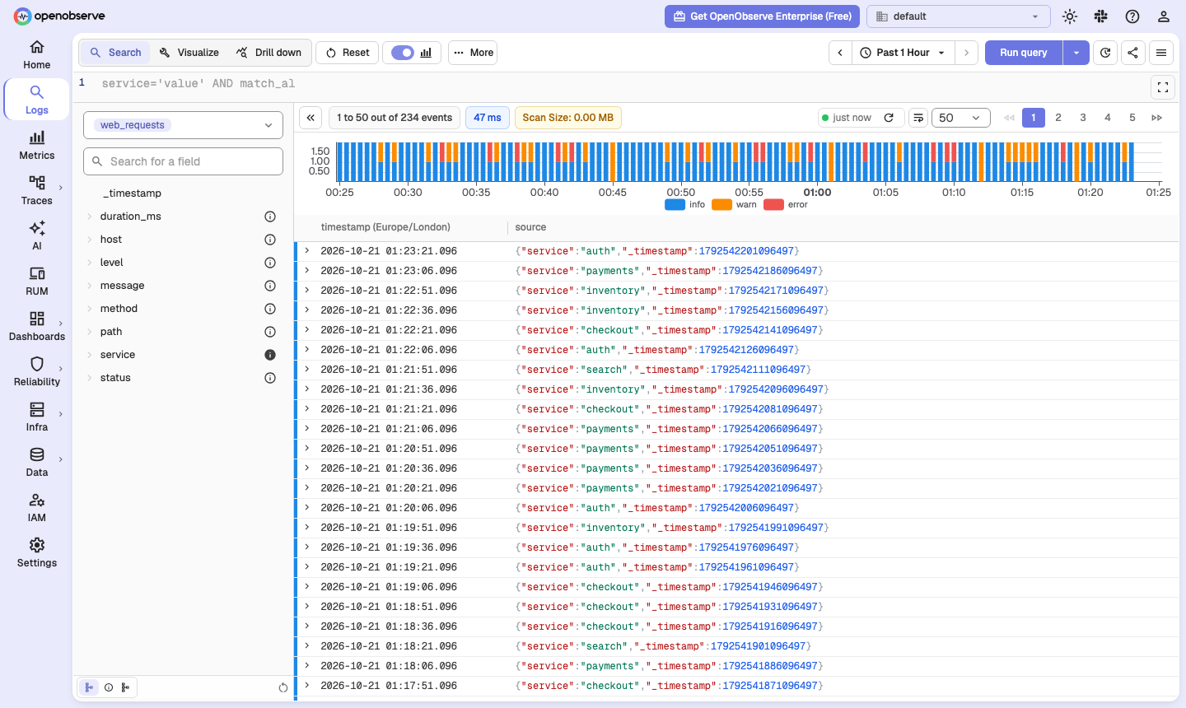Viewport: 1186px width, 708px height.
Task: Click the refresh icon beside just now
Action: pos(889,118)
